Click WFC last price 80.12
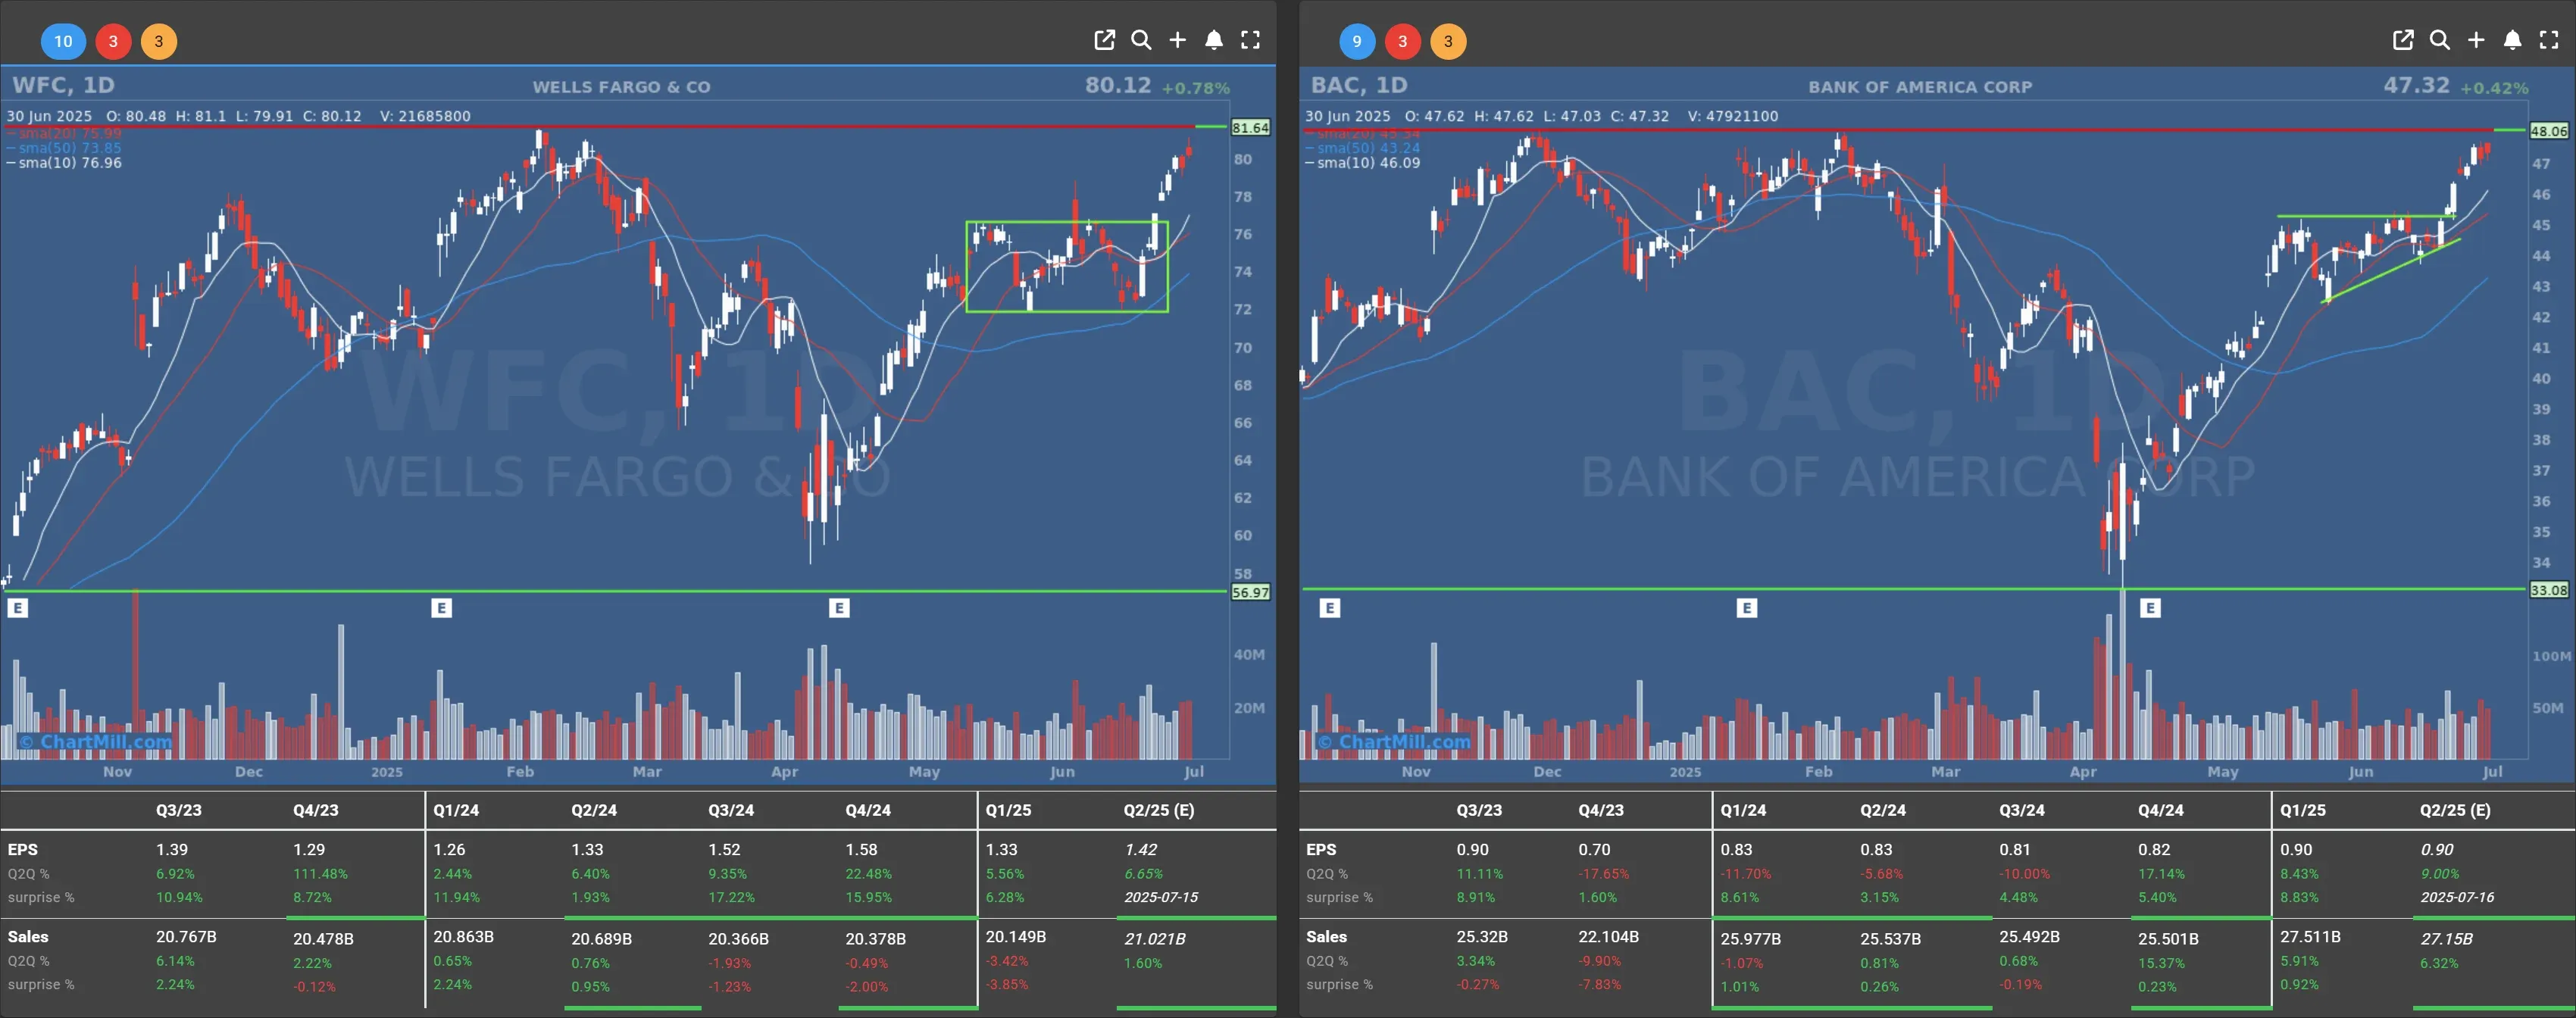 1118,85
